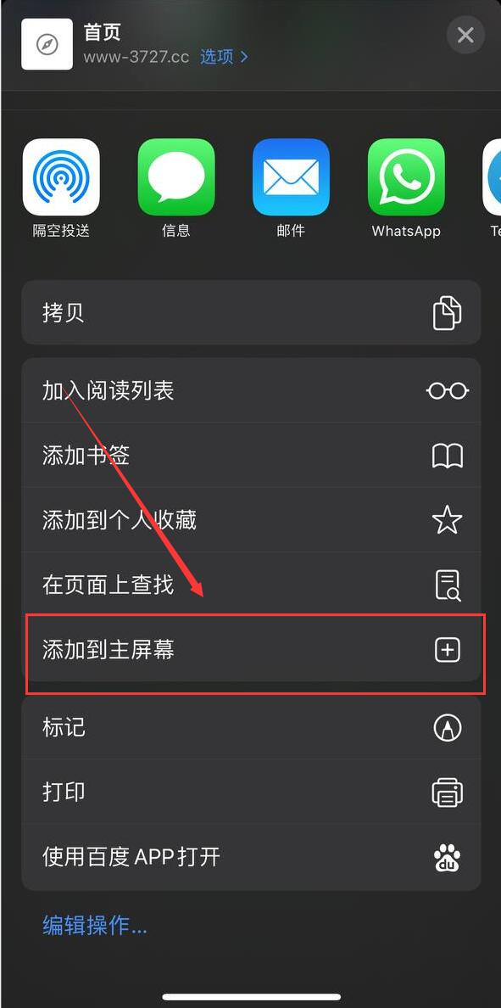Tap the Markup pen icon
The image size is (501, 1008).
coord(448,728)
